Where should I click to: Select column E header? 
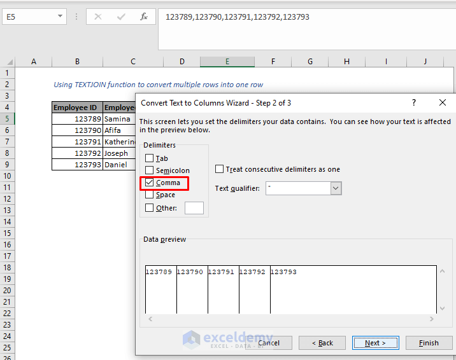[x=227, y=62]
